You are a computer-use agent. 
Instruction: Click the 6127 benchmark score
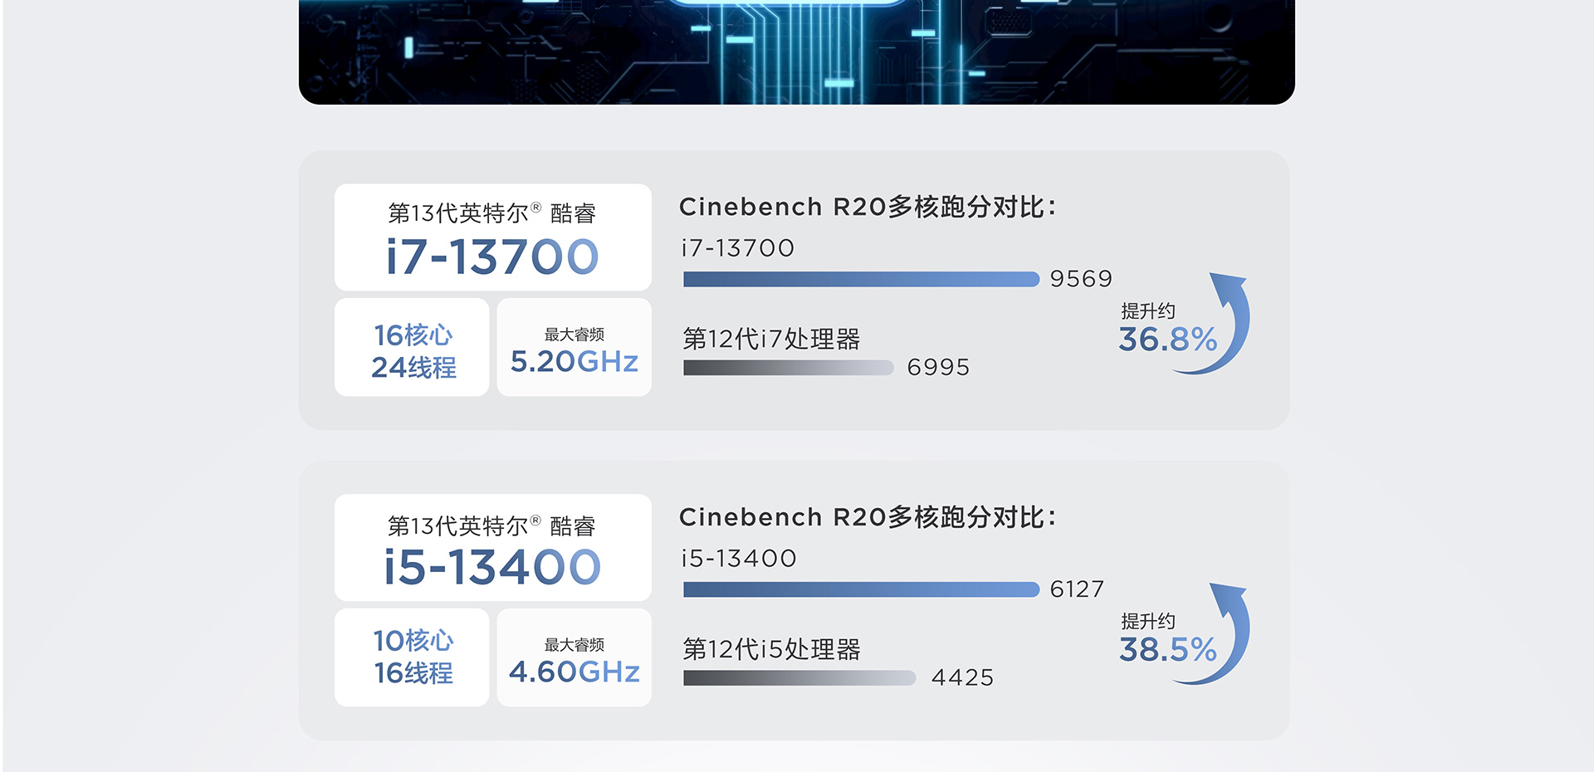[x=1077, y=589]
